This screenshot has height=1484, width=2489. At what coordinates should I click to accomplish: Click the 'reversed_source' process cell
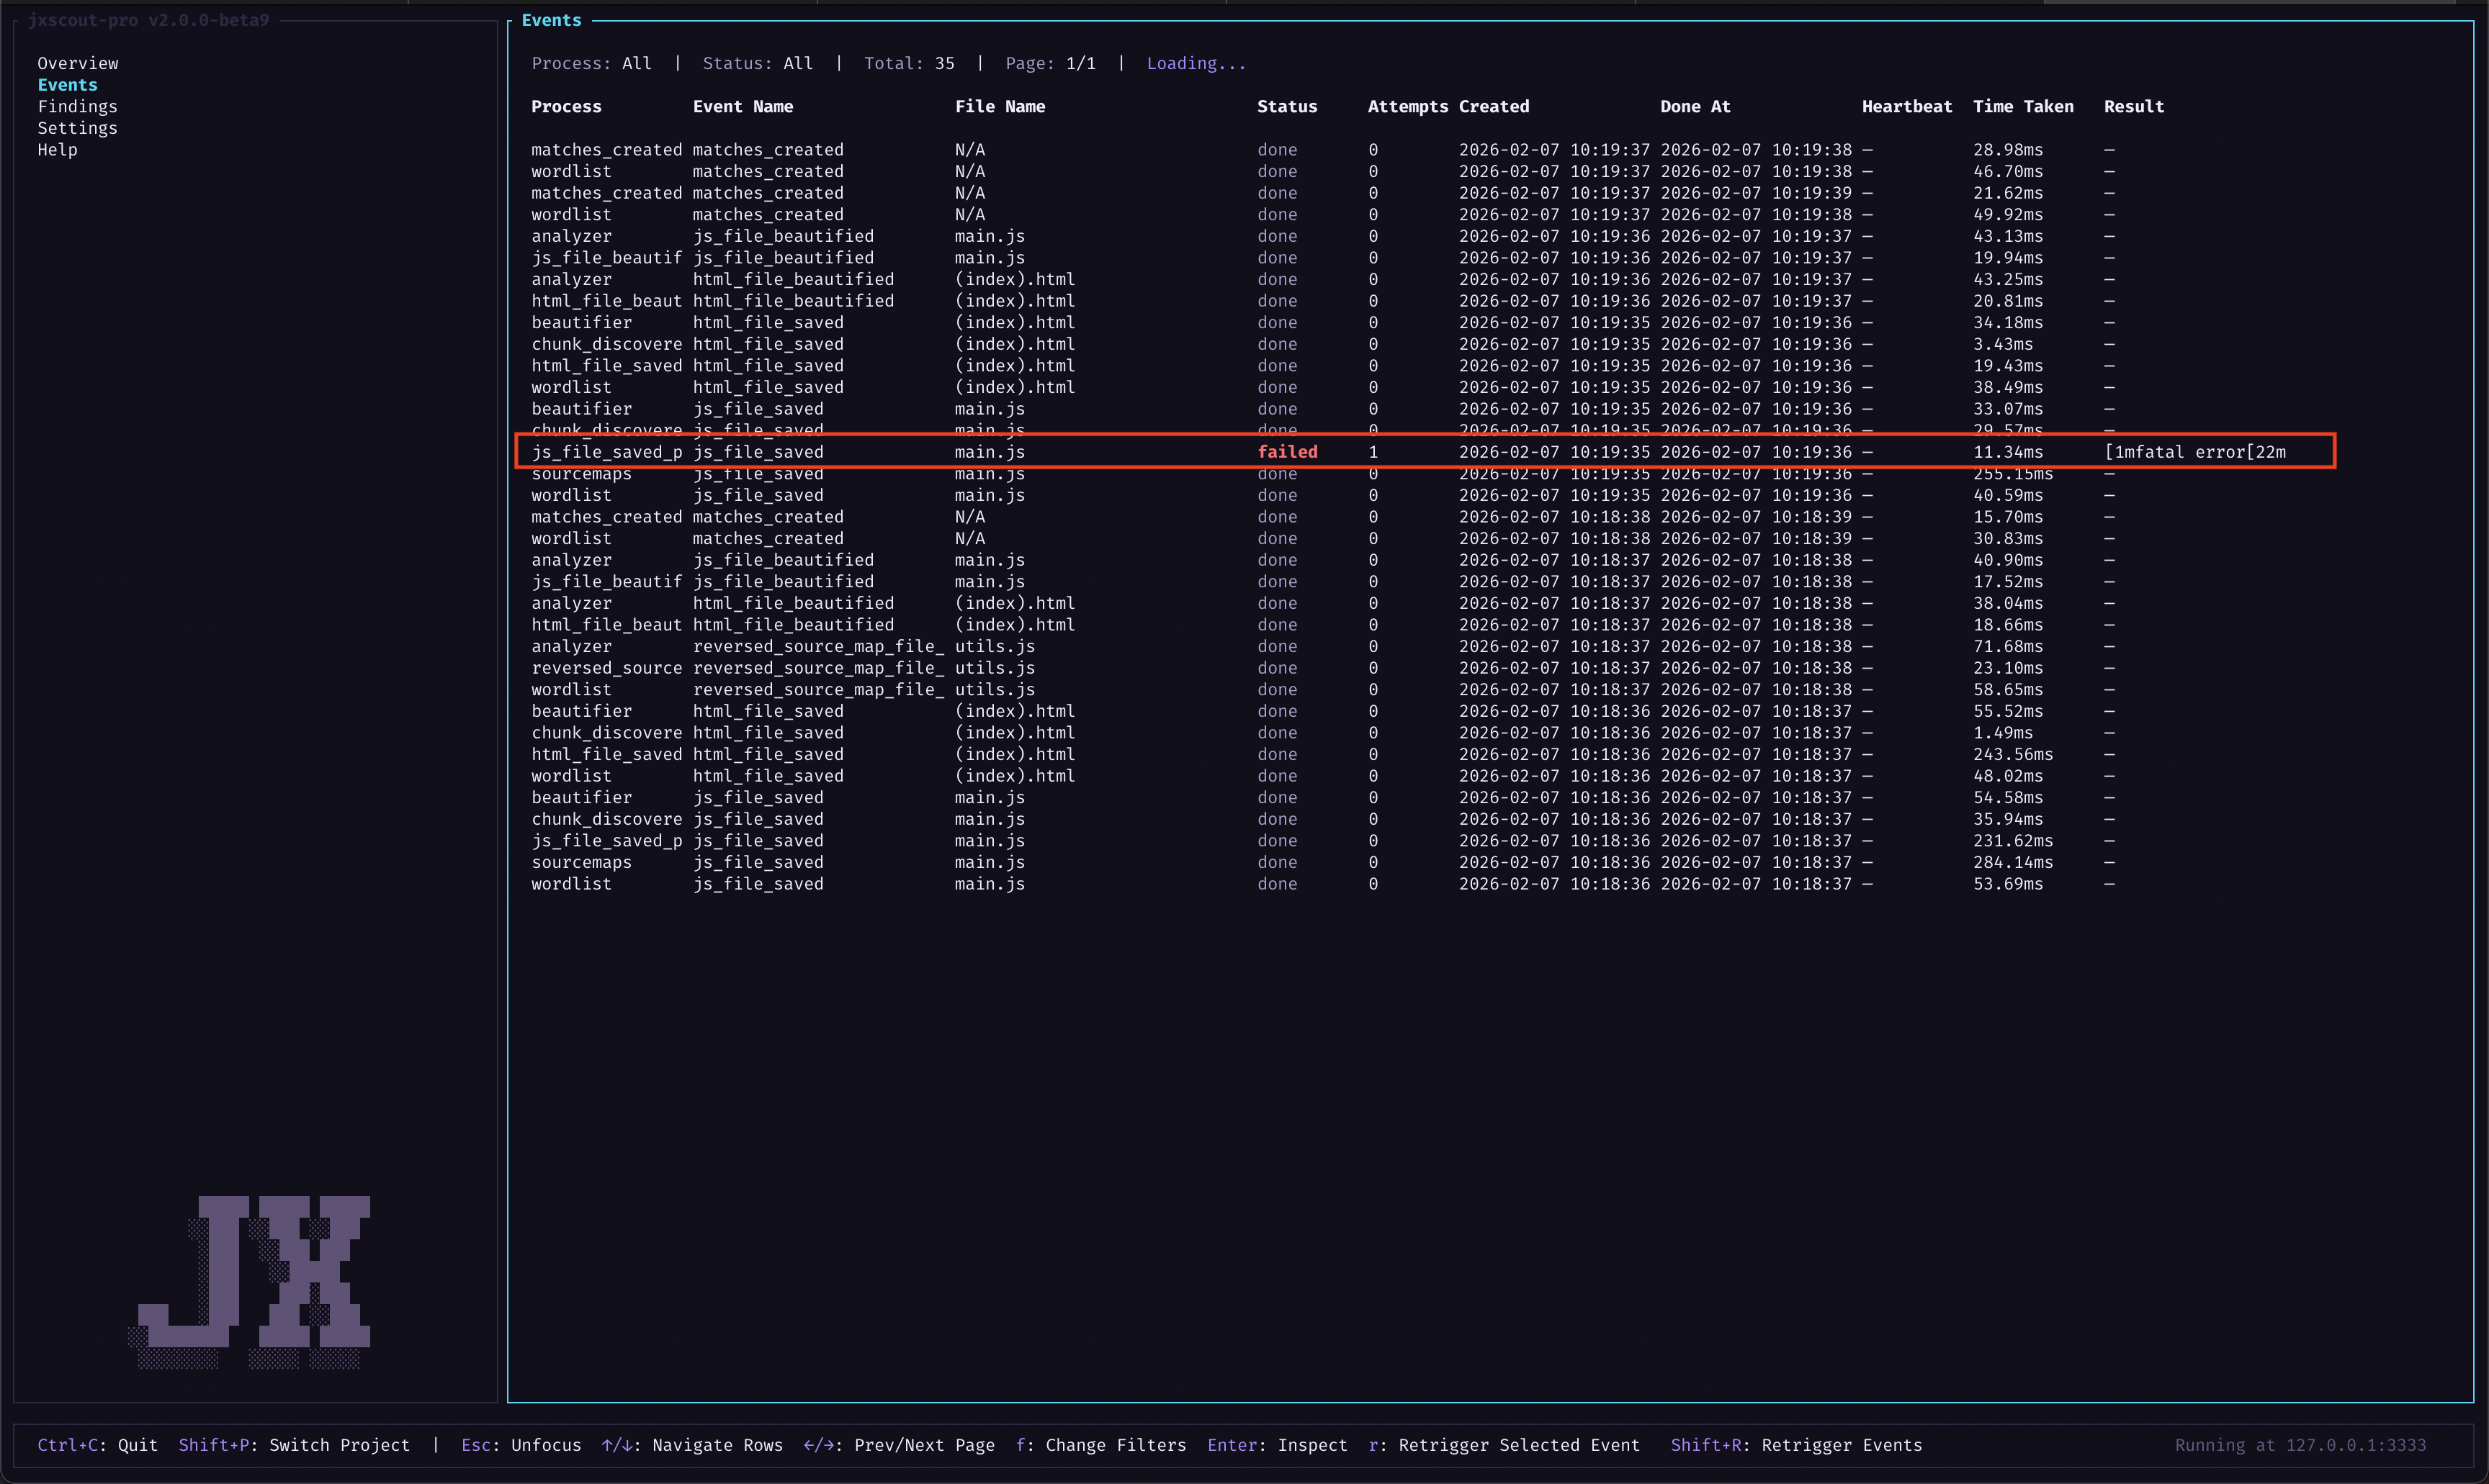[606, 668]
